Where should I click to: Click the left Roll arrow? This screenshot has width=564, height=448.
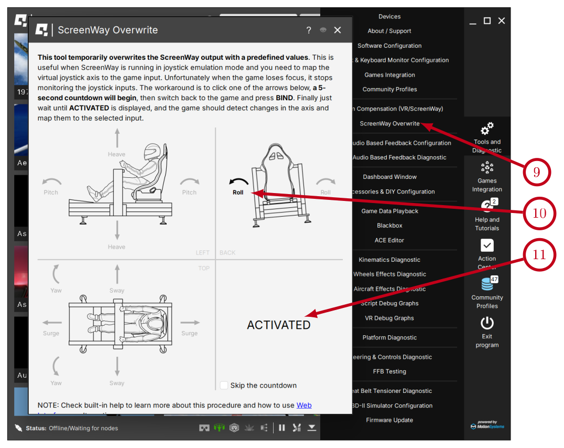pos(238,182)
